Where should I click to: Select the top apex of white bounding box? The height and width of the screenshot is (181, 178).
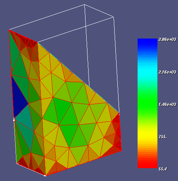84,5
